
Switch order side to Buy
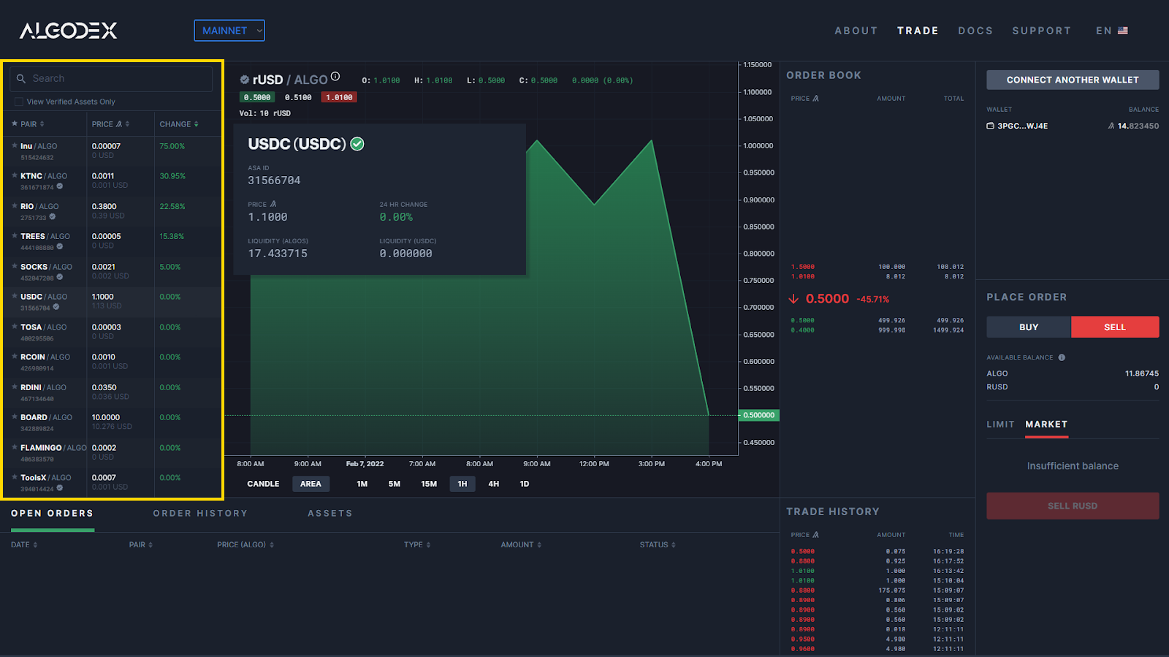coord(1029,327)
